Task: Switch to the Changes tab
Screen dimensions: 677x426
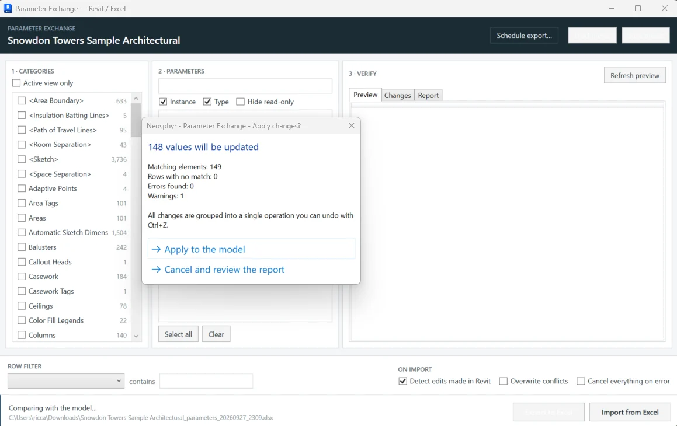Action: [x=398, y=95]
